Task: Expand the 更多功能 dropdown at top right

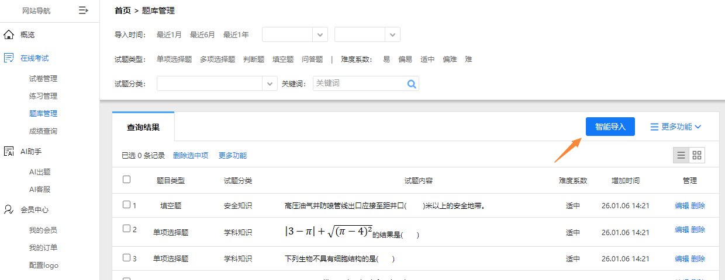Action: pyautogui.click(x=676, y=127)
